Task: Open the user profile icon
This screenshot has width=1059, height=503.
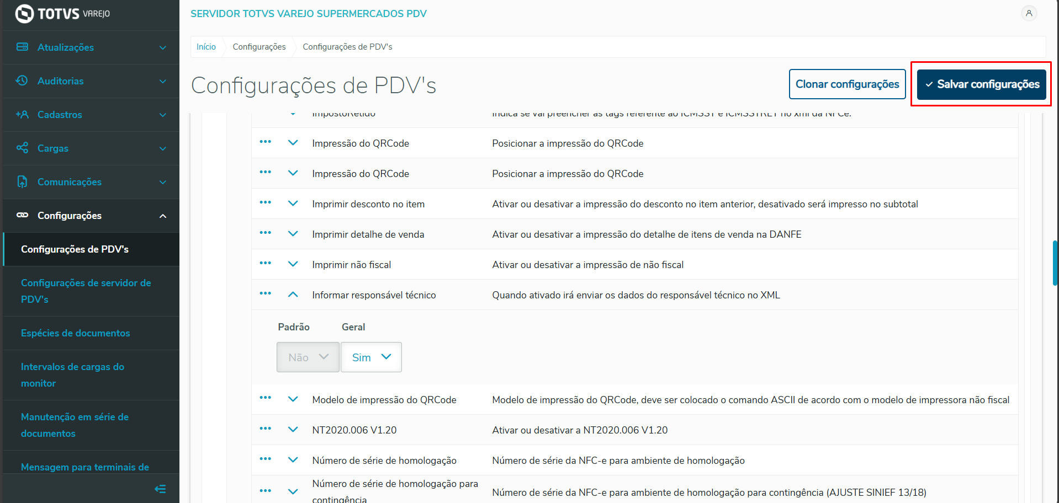Action: pyautogui.click(x=1029, y=13)
